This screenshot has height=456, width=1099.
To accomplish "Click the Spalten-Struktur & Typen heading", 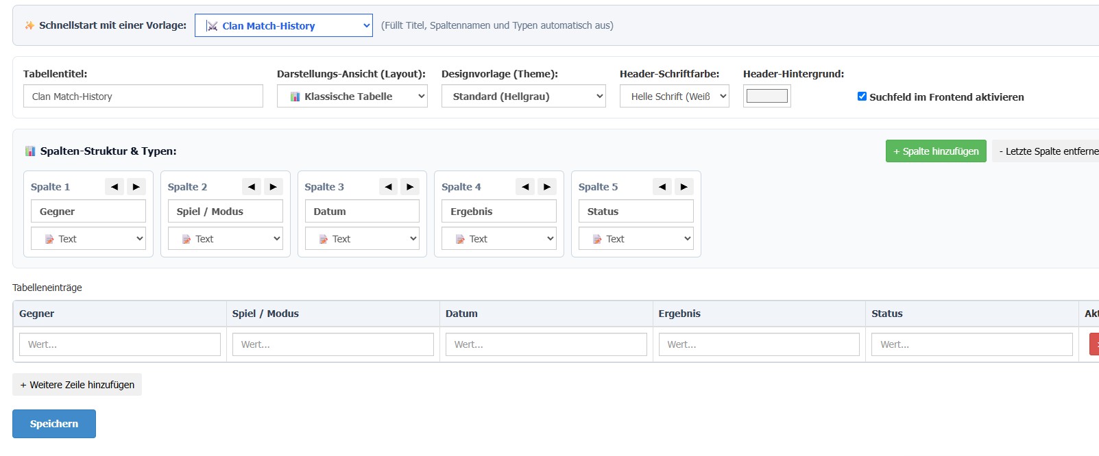I will point(108,151).
